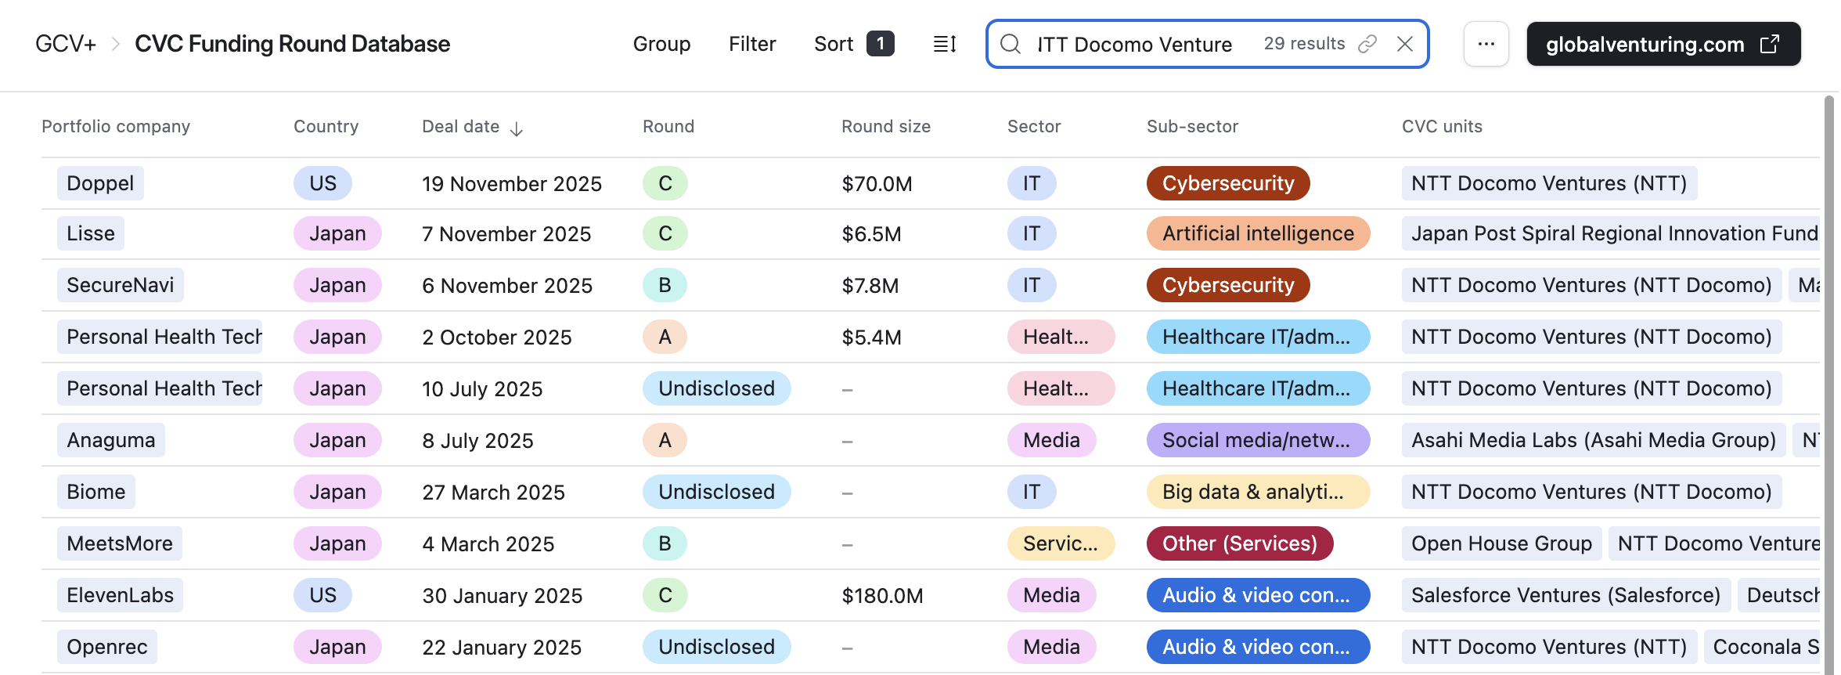This screenshot has height=675, width=1841.
Task: Click the Sort count badge showing 1
Action: tap(880, 44)
